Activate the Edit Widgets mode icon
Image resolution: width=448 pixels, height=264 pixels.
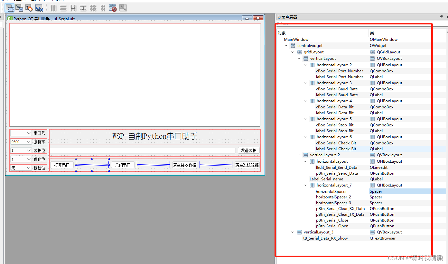10,8
